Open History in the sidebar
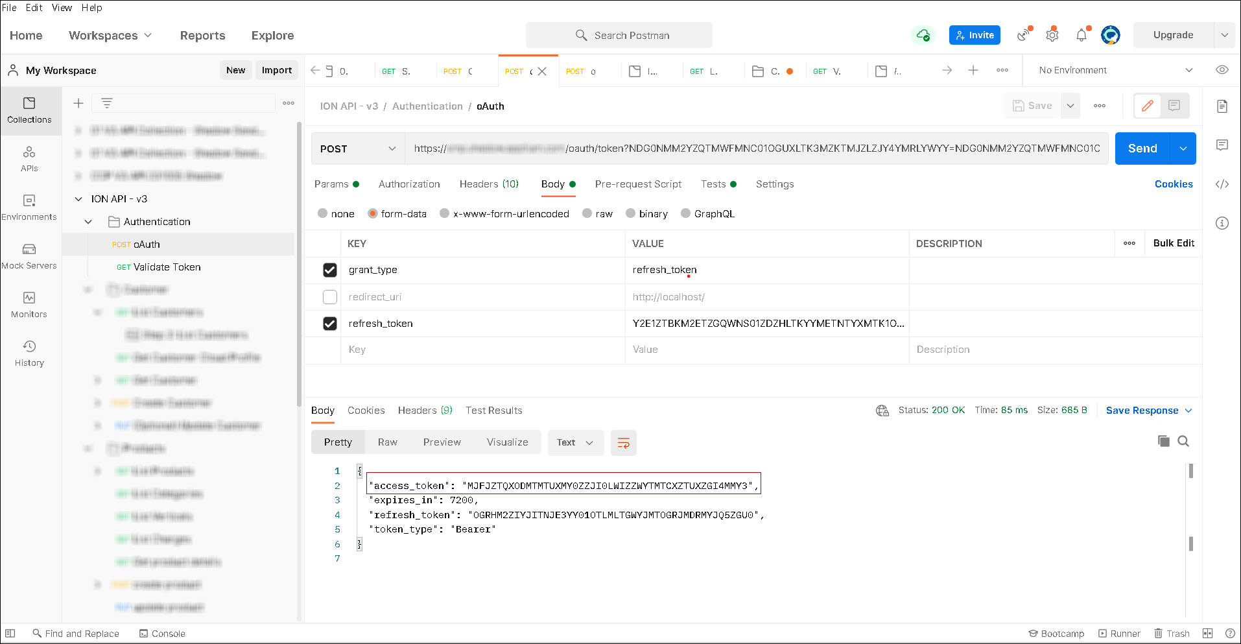 tap(29, 353)
